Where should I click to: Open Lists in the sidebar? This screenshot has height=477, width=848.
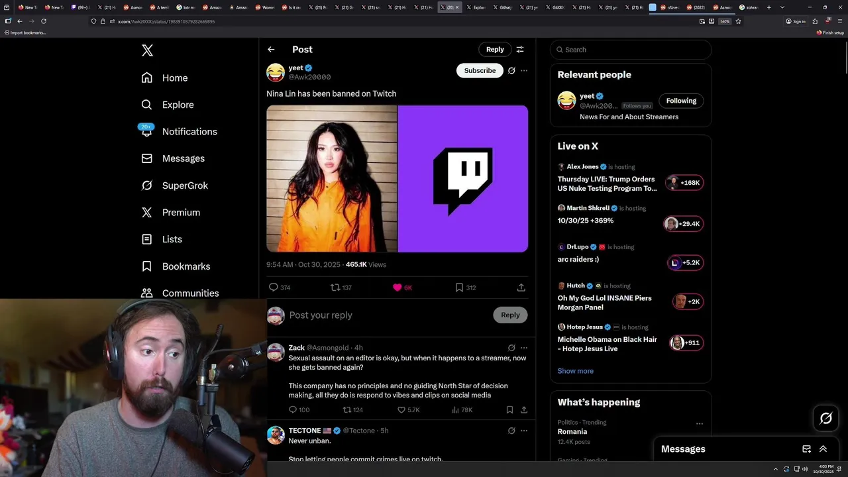tap(162, 239)
